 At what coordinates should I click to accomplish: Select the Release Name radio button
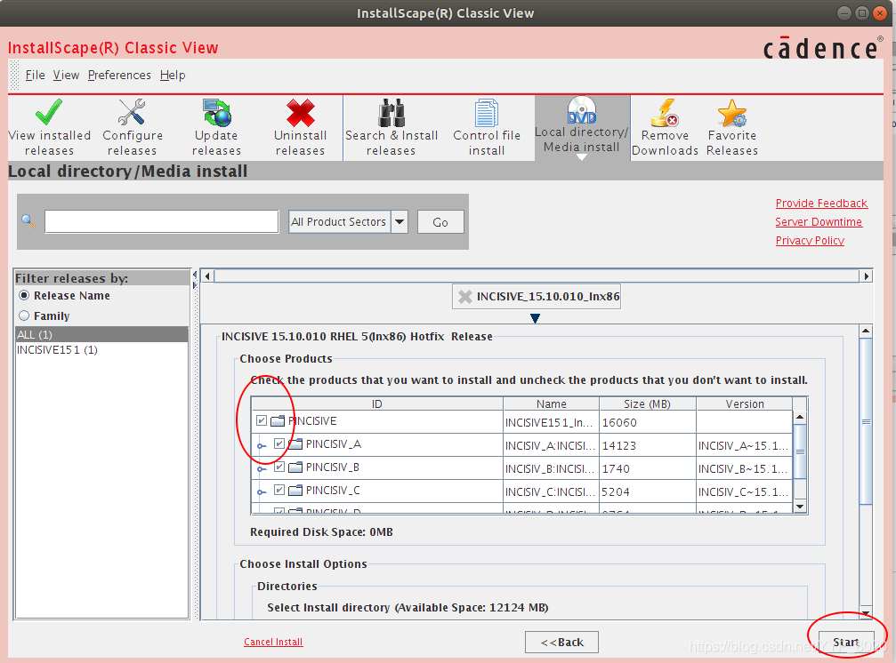click(24, 296)
